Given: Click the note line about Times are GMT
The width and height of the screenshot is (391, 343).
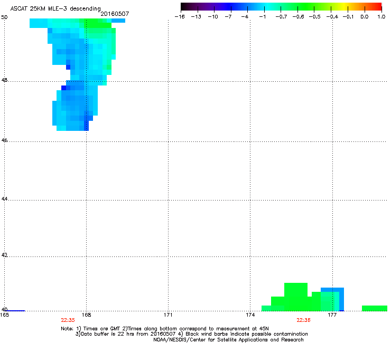Looking at the screenshot, I should 165,329.
